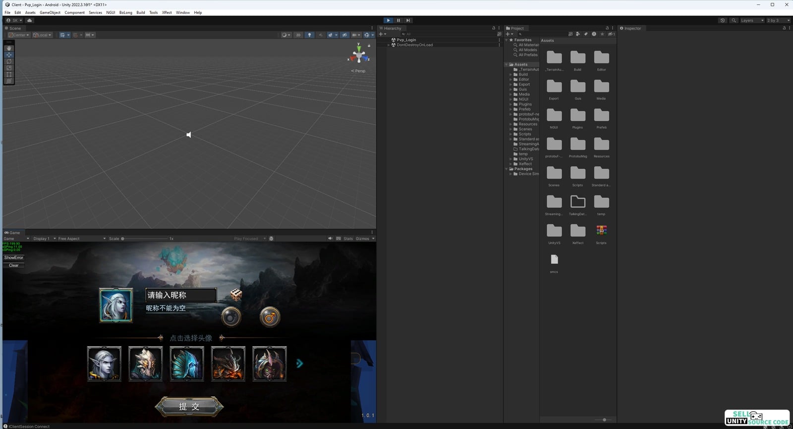The image size is (793, 429).
Task: Click the Undo History icon
Action: (x=723, y=20)
